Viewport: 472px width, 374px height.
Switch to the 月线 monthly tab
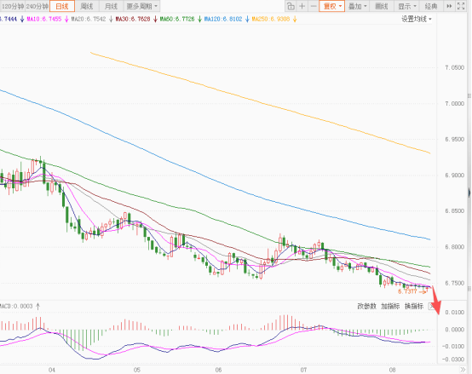tap(111, 6)
